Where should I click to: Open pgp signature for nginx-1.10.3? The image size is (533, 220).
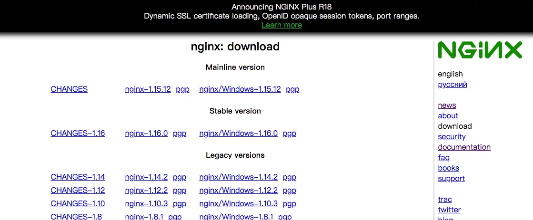coord(180,203)
